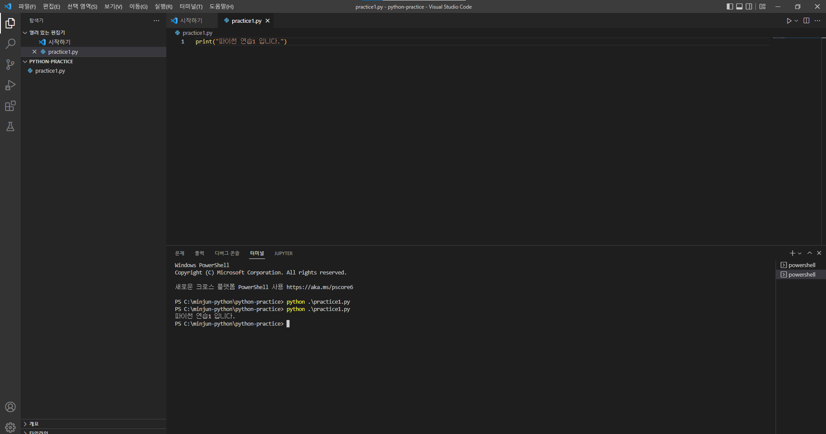
Task: Click the VS Code logo in title bar
Action: [8, 6]
